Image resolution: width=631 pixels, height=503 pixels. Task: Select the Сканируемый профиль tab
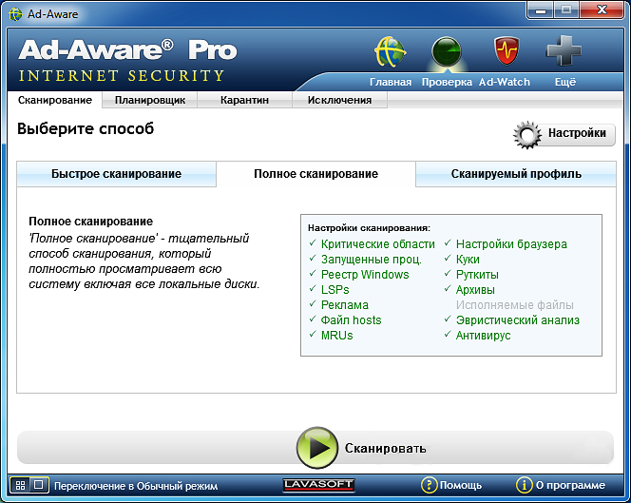click(x=516, y=174)
